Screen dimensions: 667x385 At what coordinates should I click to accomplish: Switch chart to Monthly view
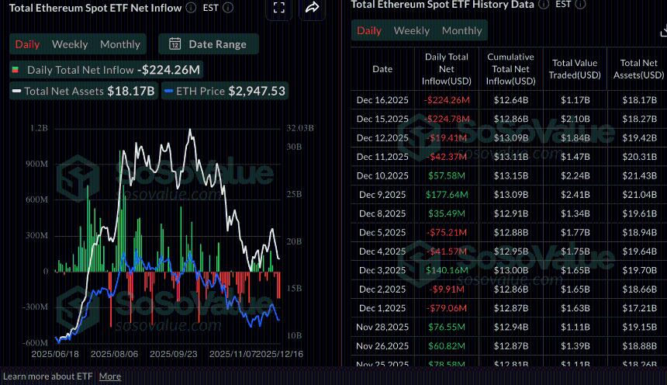[x=120, y=44]
